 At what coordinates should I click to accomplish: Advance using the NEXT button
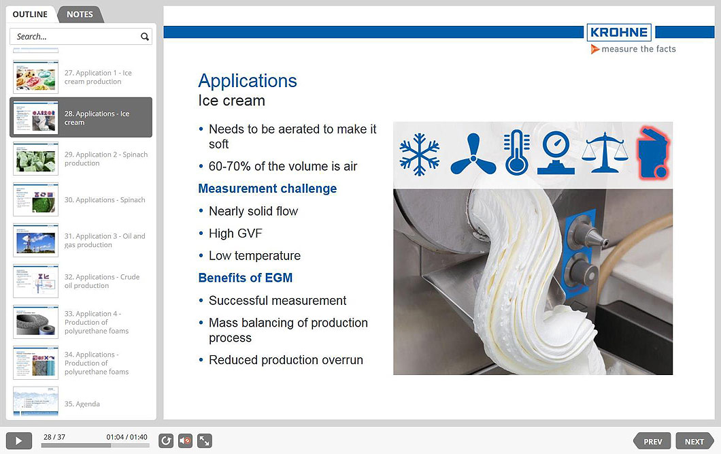[694, 441]
